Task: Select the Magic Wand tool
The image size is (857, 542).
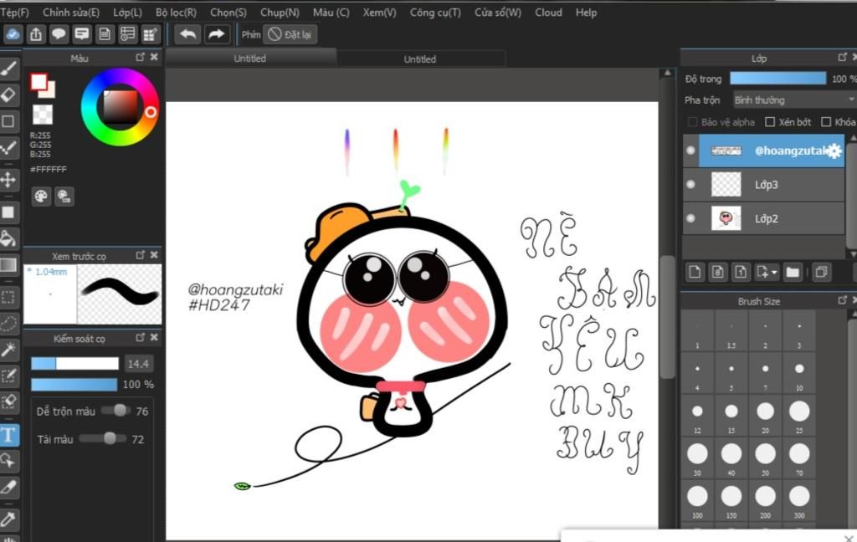Action: (8, 349)
